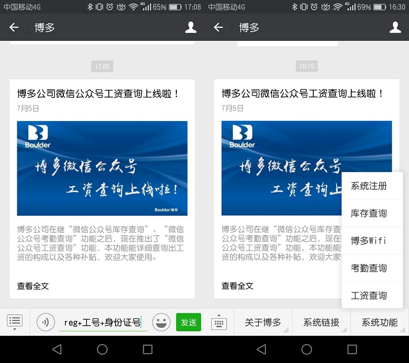Image resolution: width=409 pixels, height=363 pixels.
Task: Go back using right chat header arrow
Action: 218,28
